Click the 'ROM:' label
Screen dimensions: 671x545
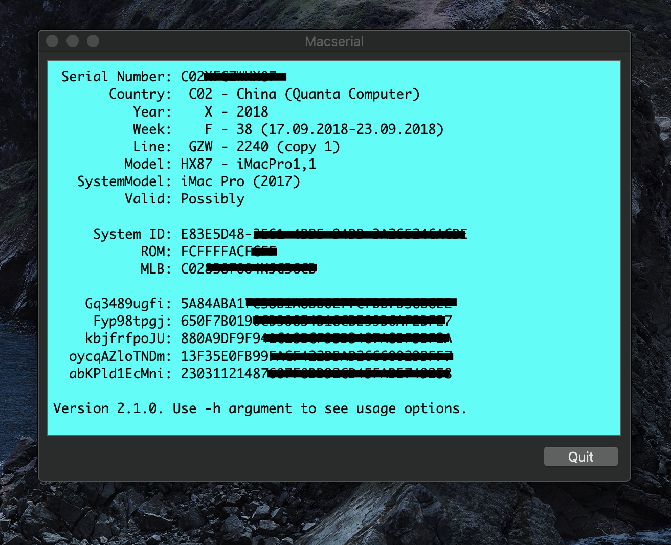[156, 252]
